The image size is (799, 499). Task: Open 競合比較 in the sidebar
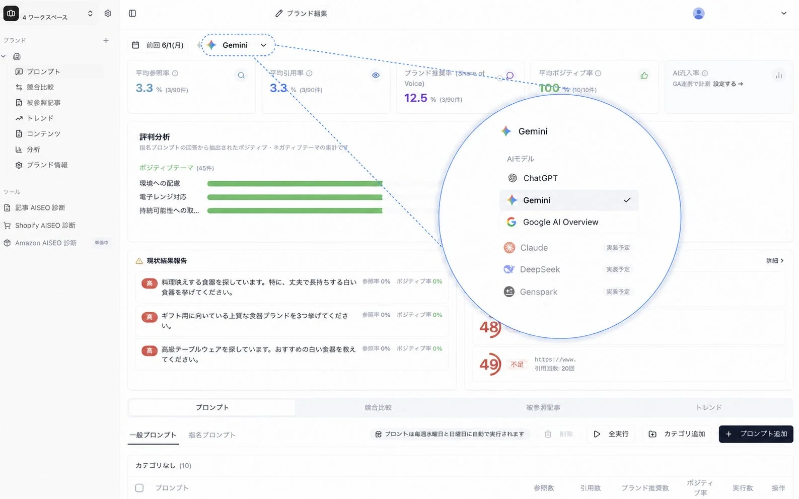(58, 87)
